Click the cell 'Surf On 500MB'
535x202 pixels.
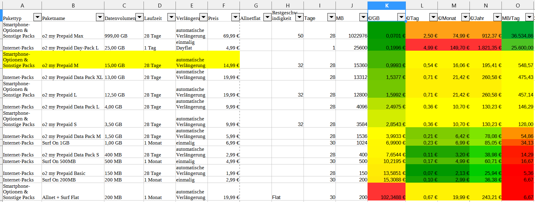[x=73, y=161]
